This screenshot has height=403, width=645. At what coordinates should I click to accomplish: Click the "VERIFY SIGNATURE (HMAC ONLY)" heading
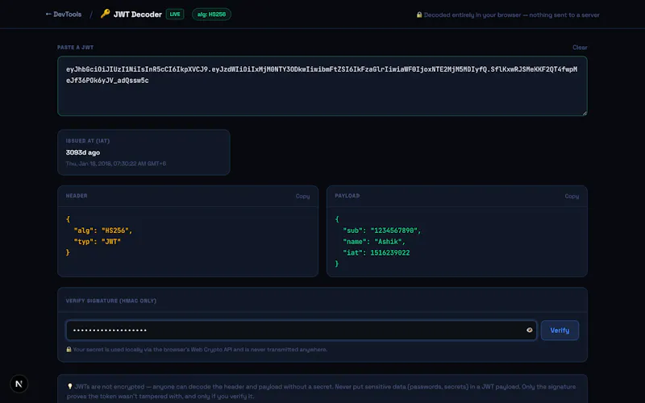[x=111, y=301]
